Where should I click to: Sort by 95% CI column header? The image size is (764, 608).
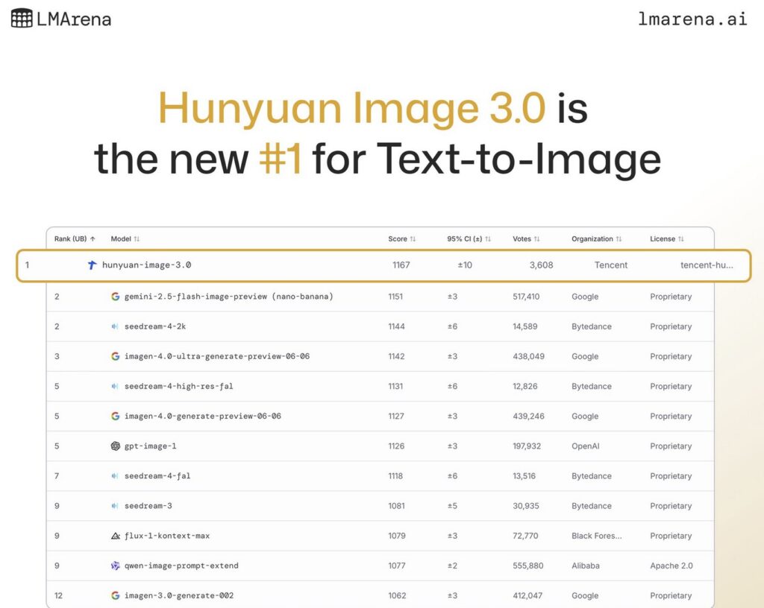(469, 239)
